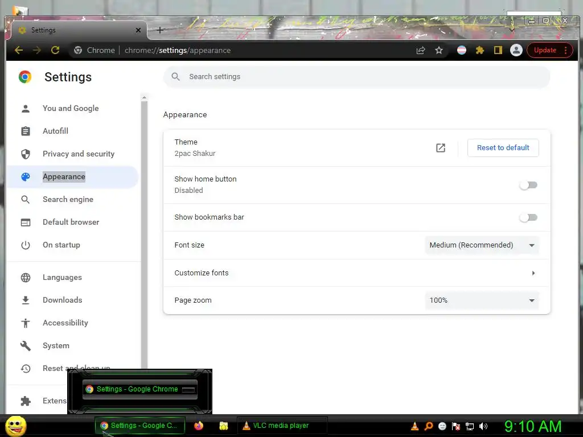Viewport: 583px width, 437px height.
Task: Open the profile avatar menu
Action: (x=516, y=50)
